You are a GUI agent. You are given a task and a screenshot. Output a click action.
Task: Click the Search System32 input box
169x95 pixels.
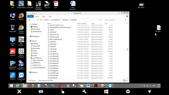pyautogui.click(x=115, y=20)
